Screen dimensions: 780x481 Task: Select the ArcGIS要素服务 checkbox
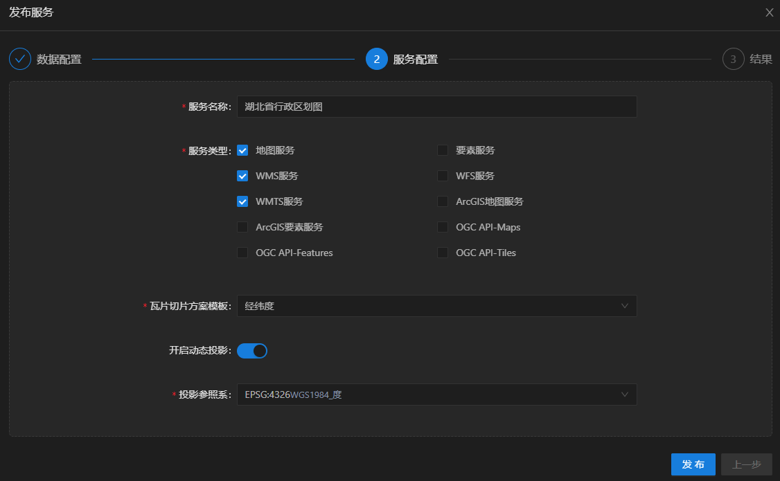(242, 227)
